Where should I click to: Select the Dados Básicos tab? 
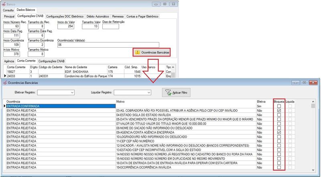26,10
